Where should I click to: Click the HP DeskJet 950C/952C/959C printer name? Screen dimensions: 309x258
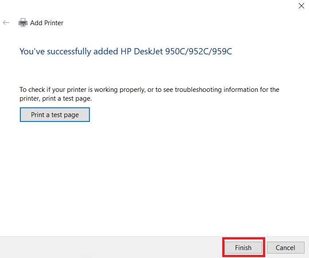[176, 52]
